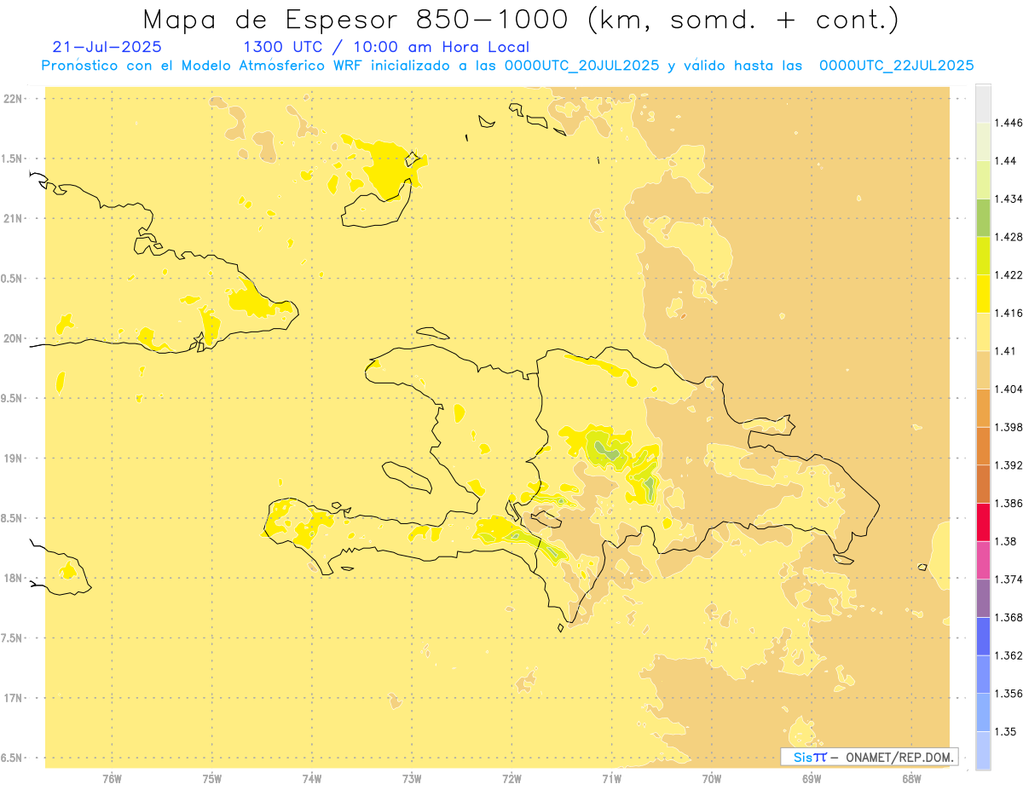The image size is (1023, 790).
Task: Click the color bar value "1.44"
Action: 1007,161
